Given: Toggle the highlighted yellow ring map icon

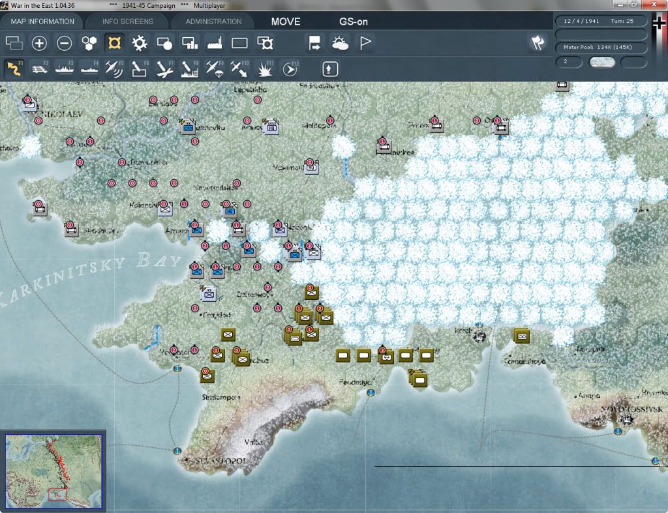Looking at the screenshot, I should tap(114, 43).
